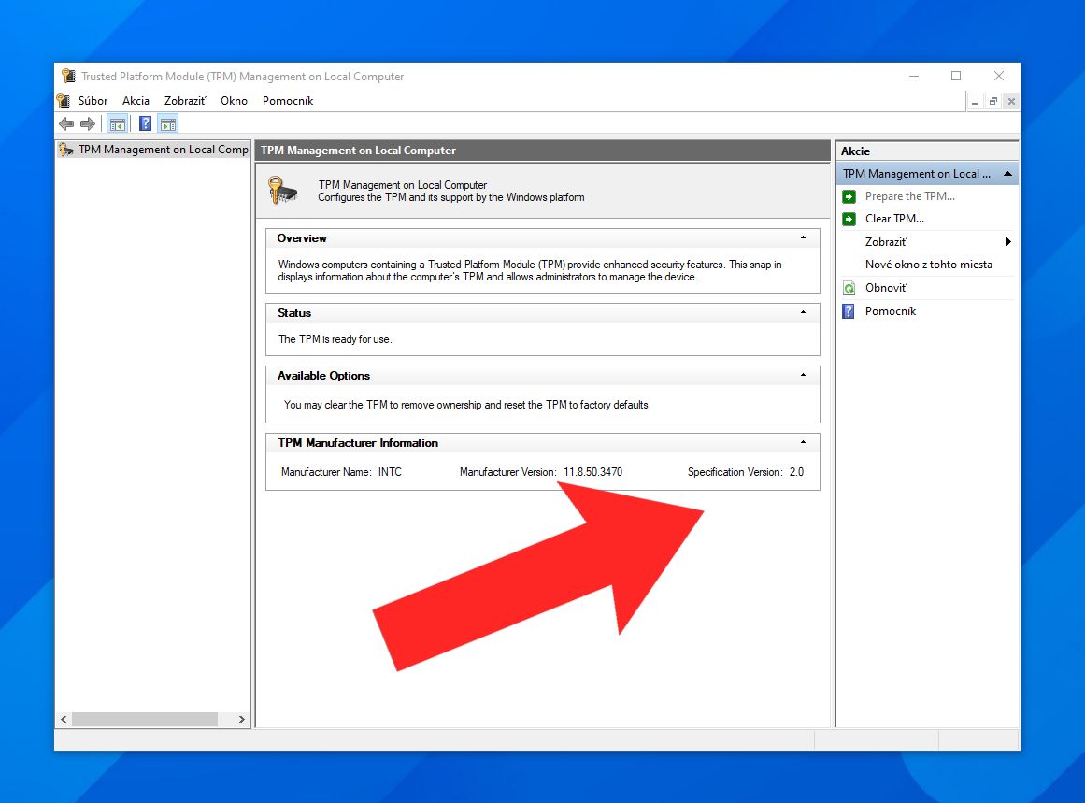This screenshot has width=1085, height=803.
Task: Restore the inner MDI child window
Action: [993, 102]
